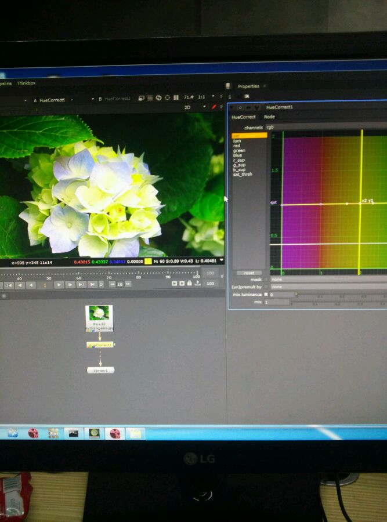Viewport: 387px width, 522px height.
Task: Select the HueCorrect1 node in node graph
Action: (x=100, y=345)
